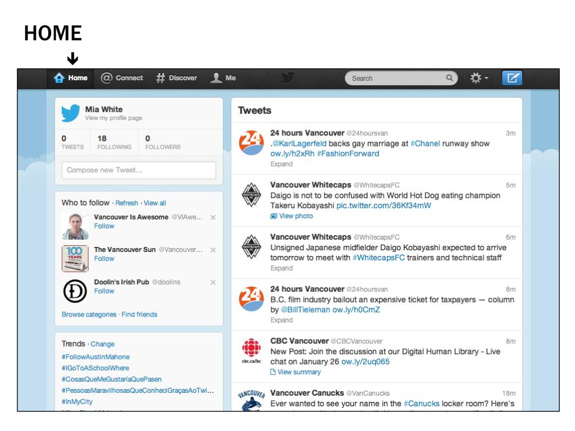Click View photo on the Daigo tweet
Viewport: 575px width, 431px height.
tap(292, 216)
